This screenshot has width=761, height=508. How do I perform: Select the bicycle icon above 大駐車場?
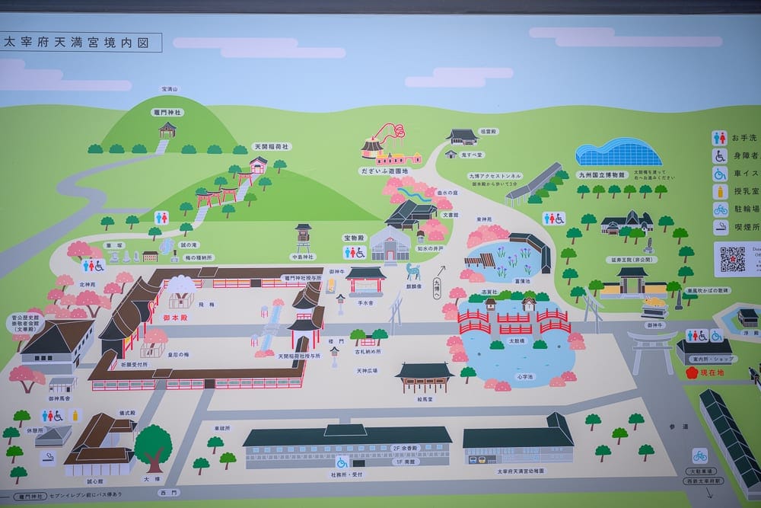699,455
